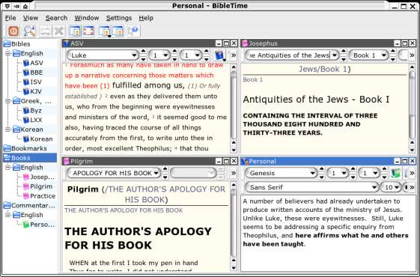The width and height of the screenshot is (420, 277).
Task: Show more items beside Sans Serif font toolbar
Action: point(412,187)
